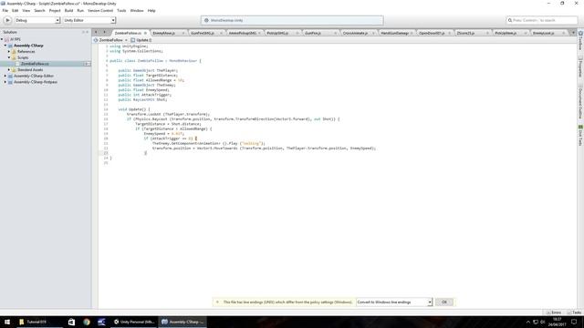Open the File menu
The height and width of the screenshot is (328, 584).
[5, 11]
